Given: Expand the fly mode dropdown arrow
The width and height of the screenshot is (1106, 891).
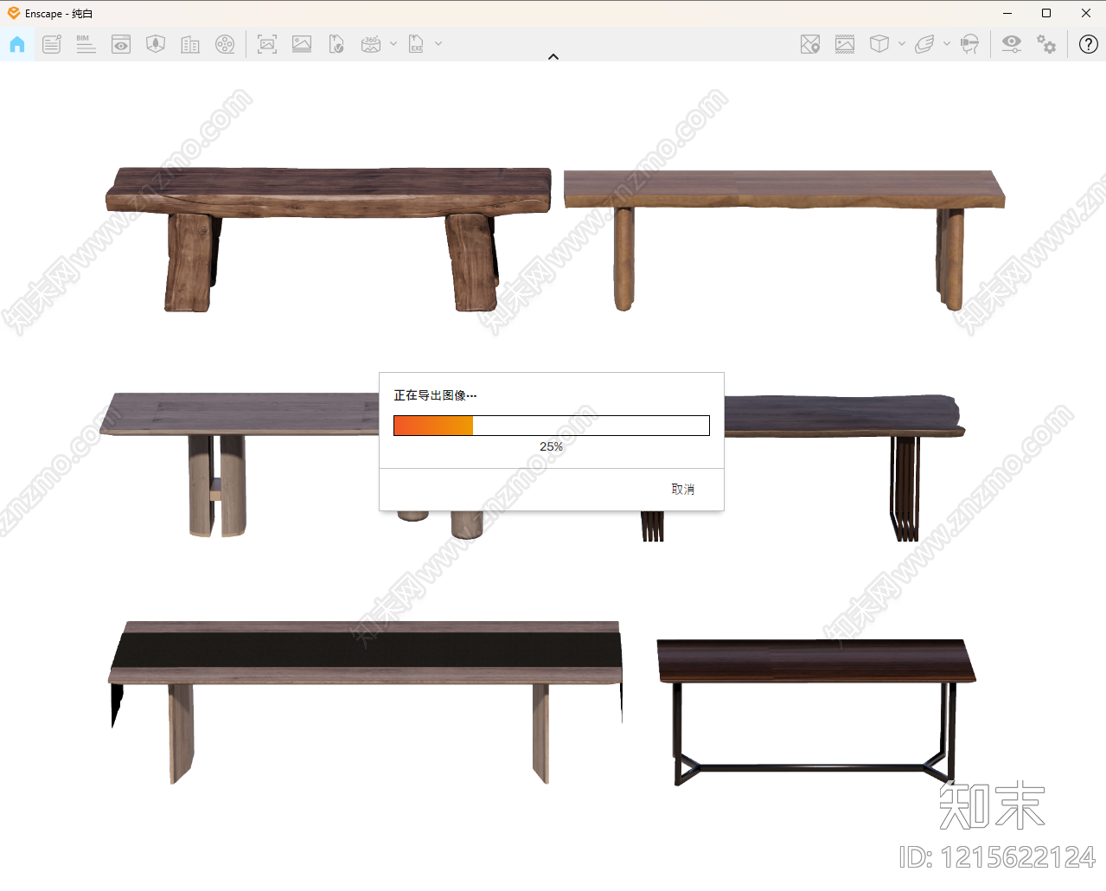Looking at the screenshot, I should click(947, 43).
